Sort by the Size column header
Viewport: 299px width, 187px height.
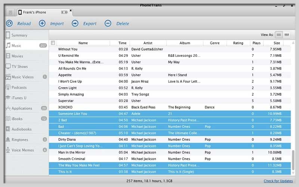(277, 43)
